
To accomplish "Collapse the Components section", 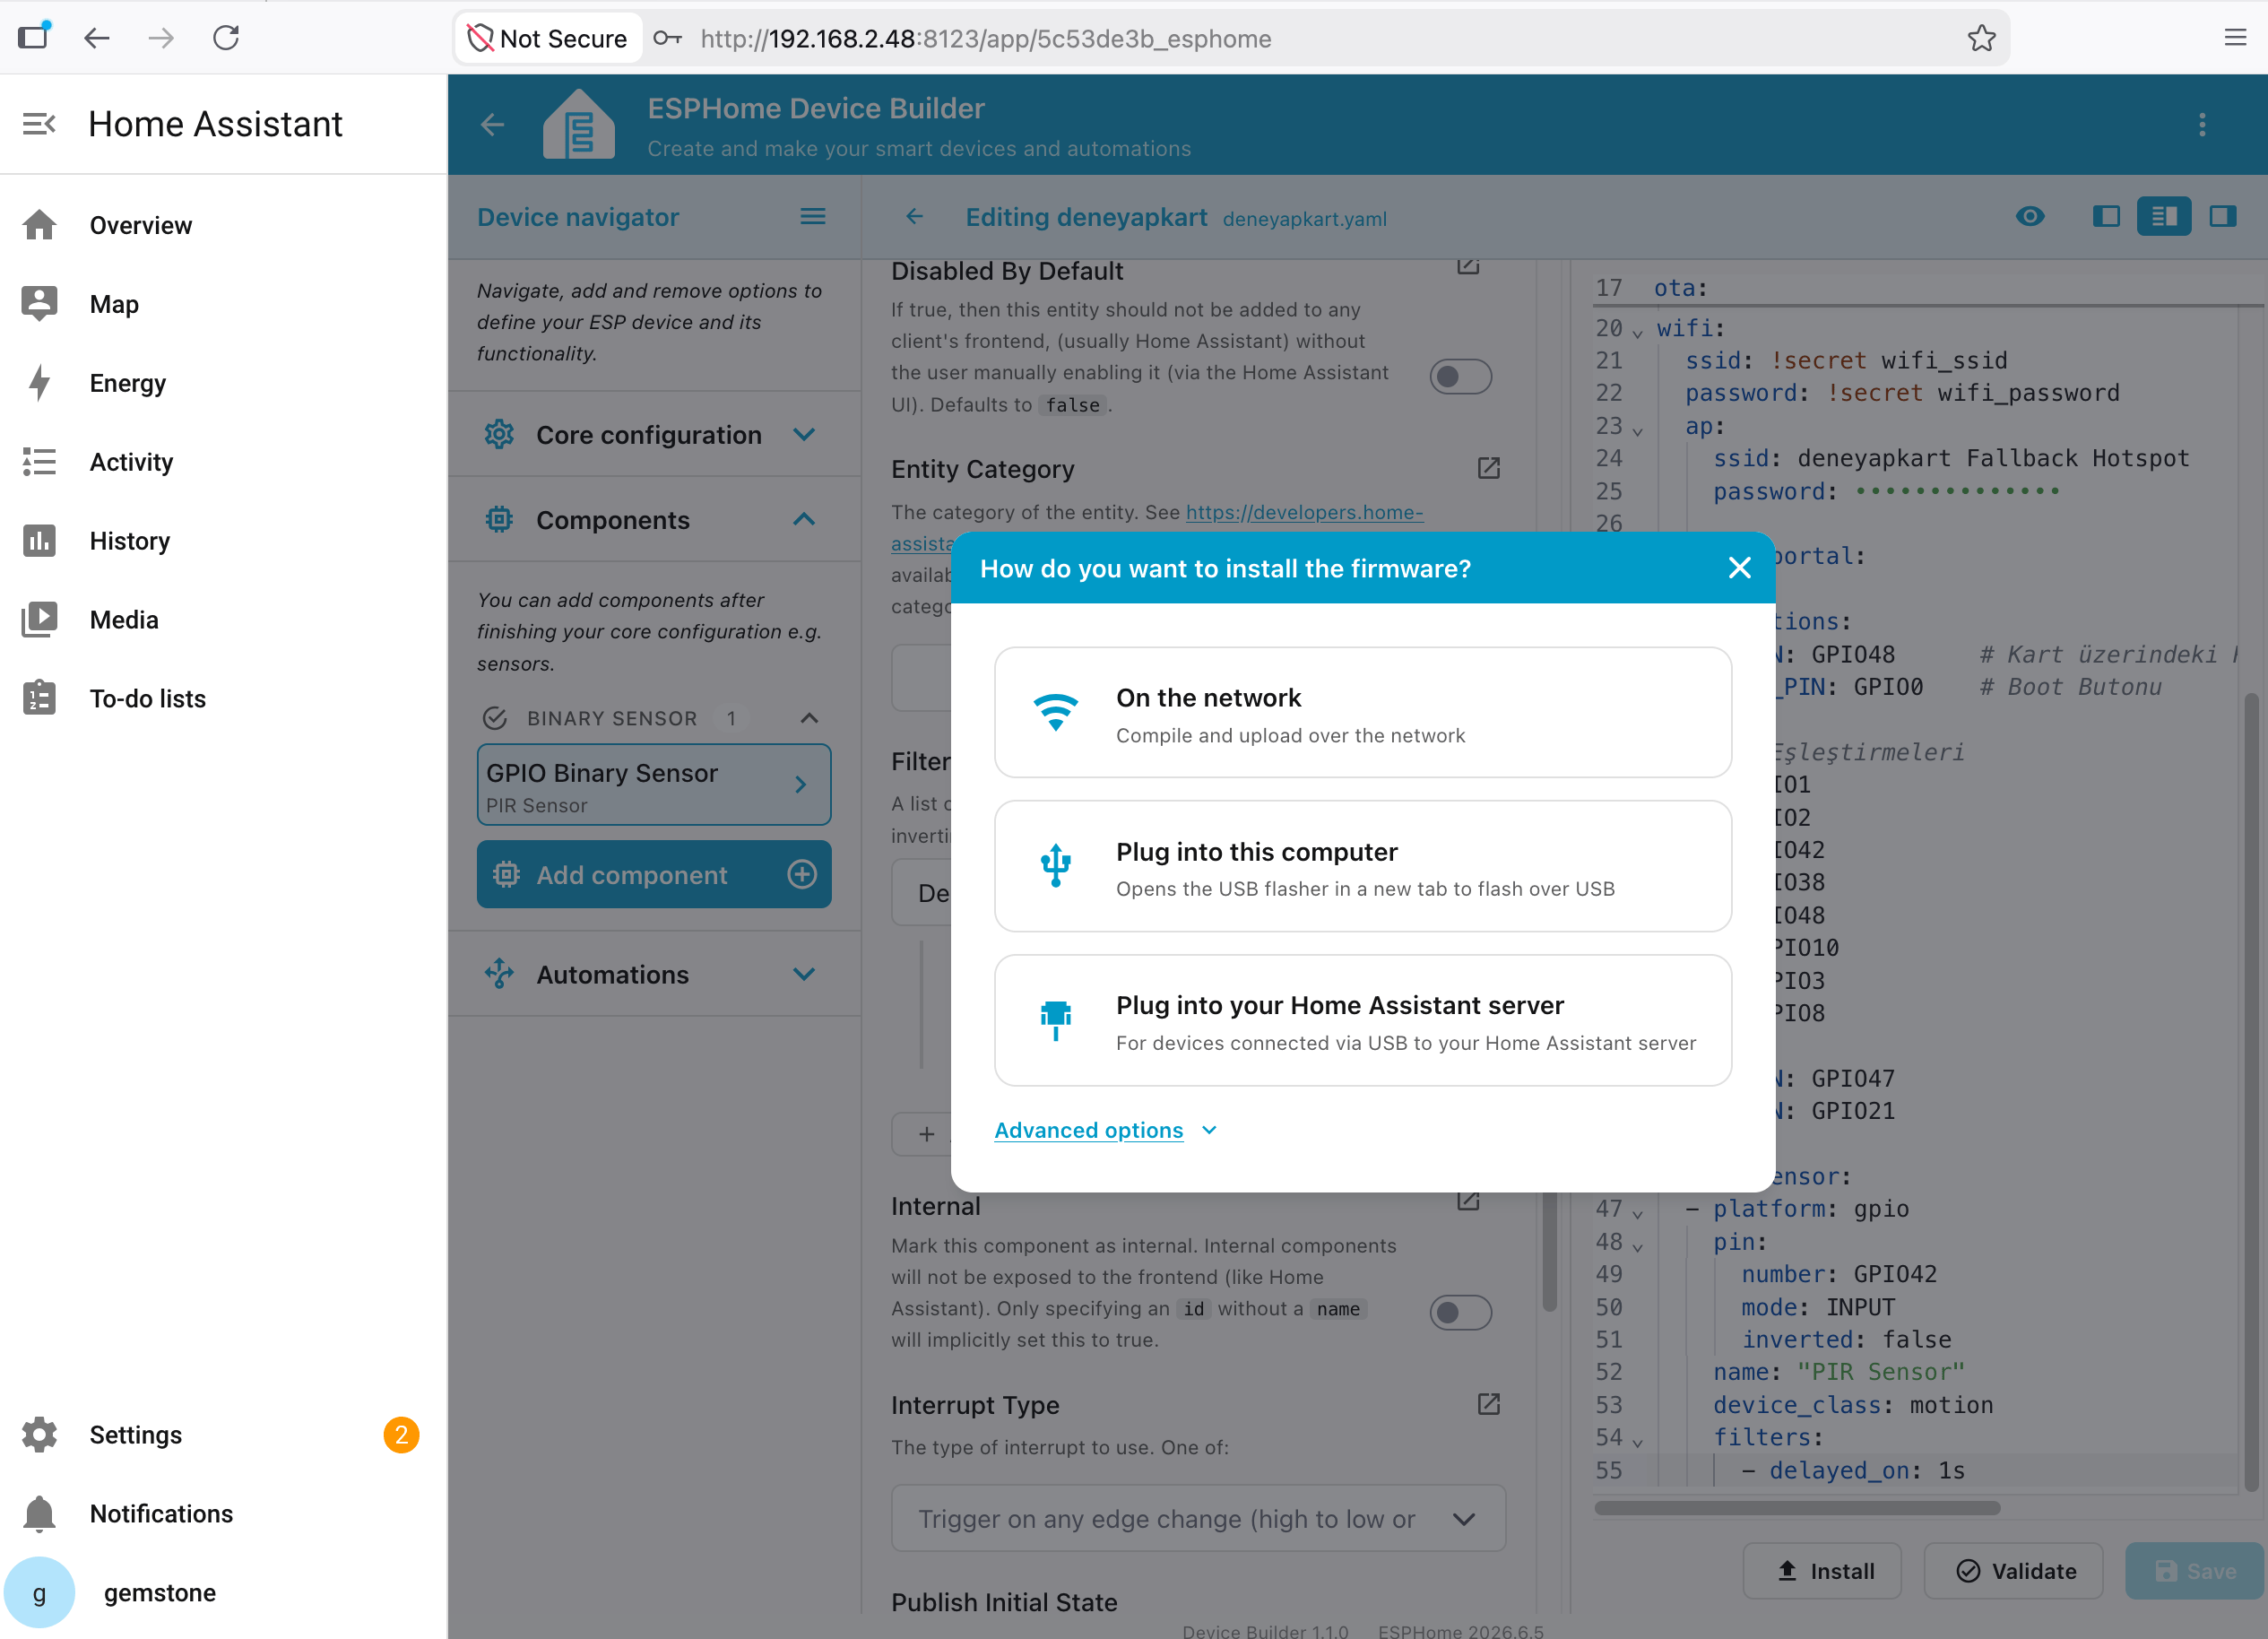I will click(654, 519).
